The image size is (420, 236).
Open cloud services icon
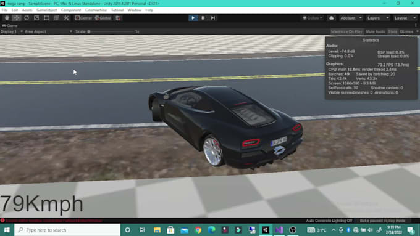point(331,18)
